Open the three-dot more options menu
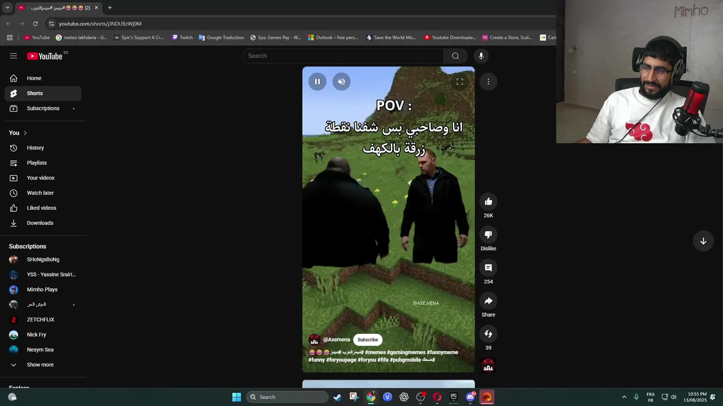Image resolution: width=723 pixels, height=406 pixels. click(x=489, y=82)
